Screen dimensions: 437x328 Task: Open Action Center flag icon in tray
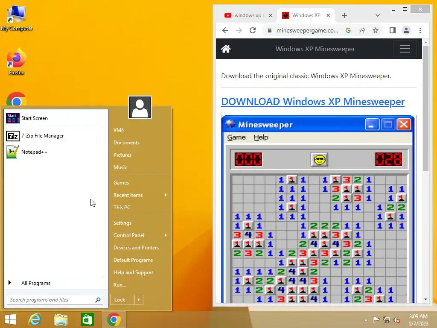[x=376, y=320]
